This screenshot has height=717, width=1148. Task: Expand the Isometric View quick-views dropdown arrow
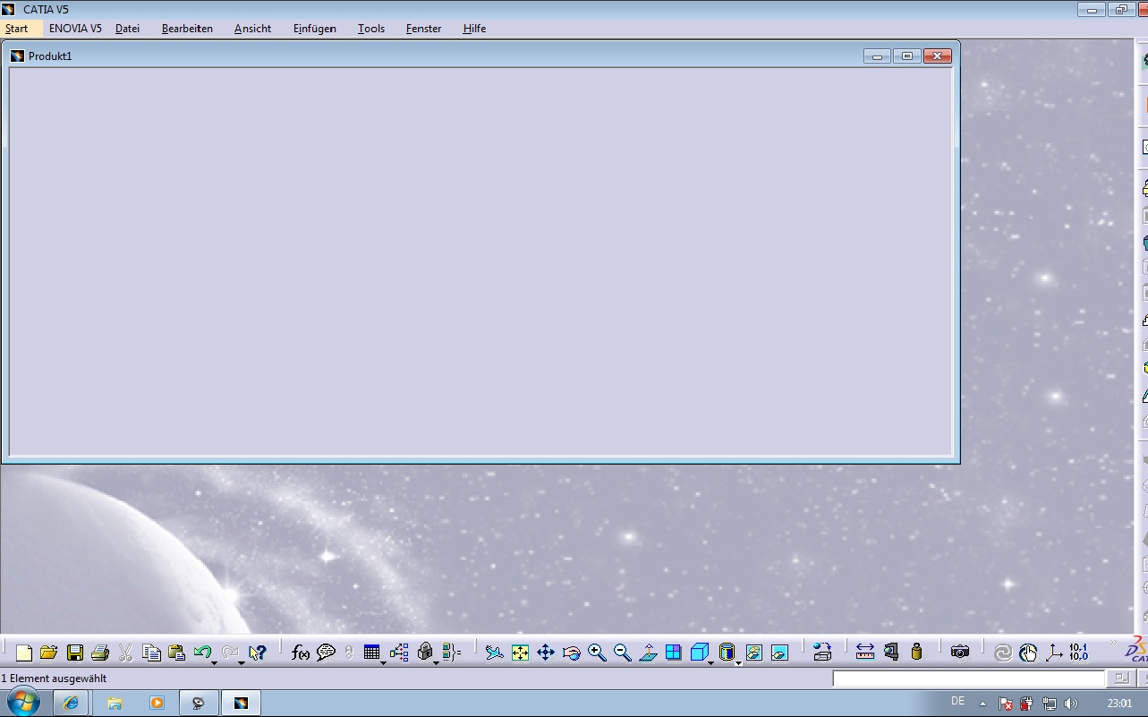click(x=711, y=662)
